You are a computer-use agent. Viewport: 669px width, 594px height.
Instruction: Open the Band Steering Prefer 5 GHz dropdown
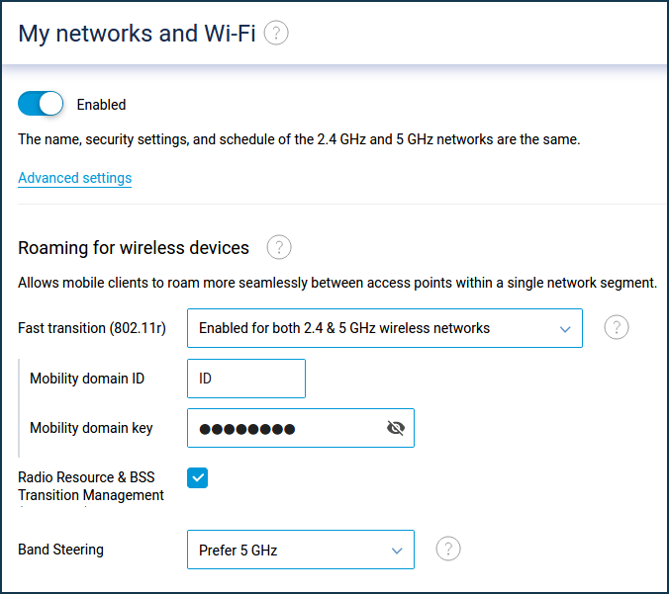point(301,550)
